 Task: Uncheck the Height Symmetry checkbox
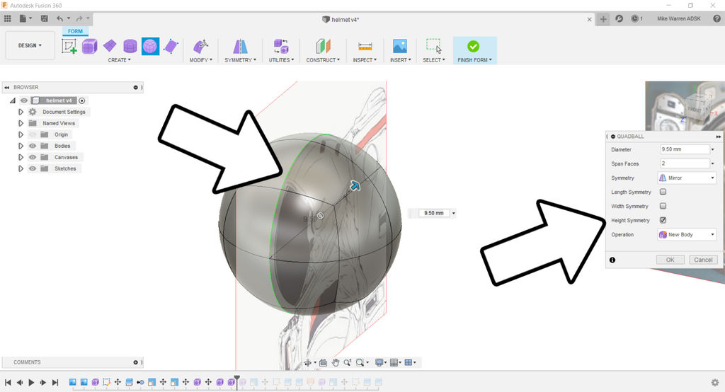pos(663,220)
